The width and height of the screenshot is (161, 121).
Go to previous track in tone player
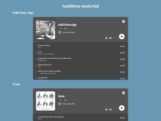pyautogui.click(x=106, y=110)
